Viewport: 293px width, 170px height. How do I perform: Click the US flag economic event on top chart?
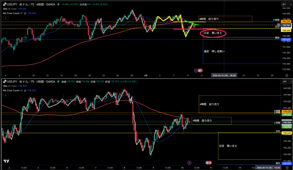click(x=201, y=70)
